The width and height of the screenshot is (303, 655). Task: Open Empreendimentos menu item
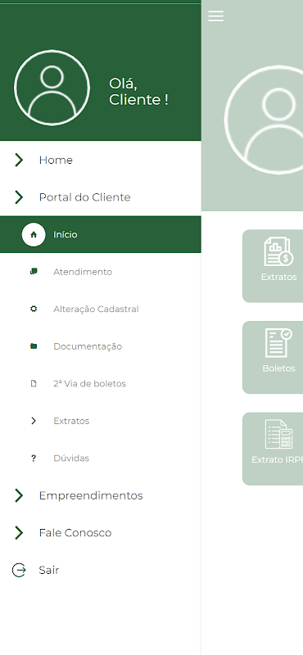click(x=91, y=496)
